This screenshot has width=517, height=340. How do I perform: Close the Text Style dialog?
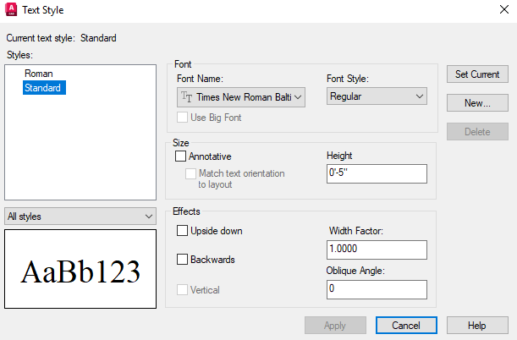(504, 9)
